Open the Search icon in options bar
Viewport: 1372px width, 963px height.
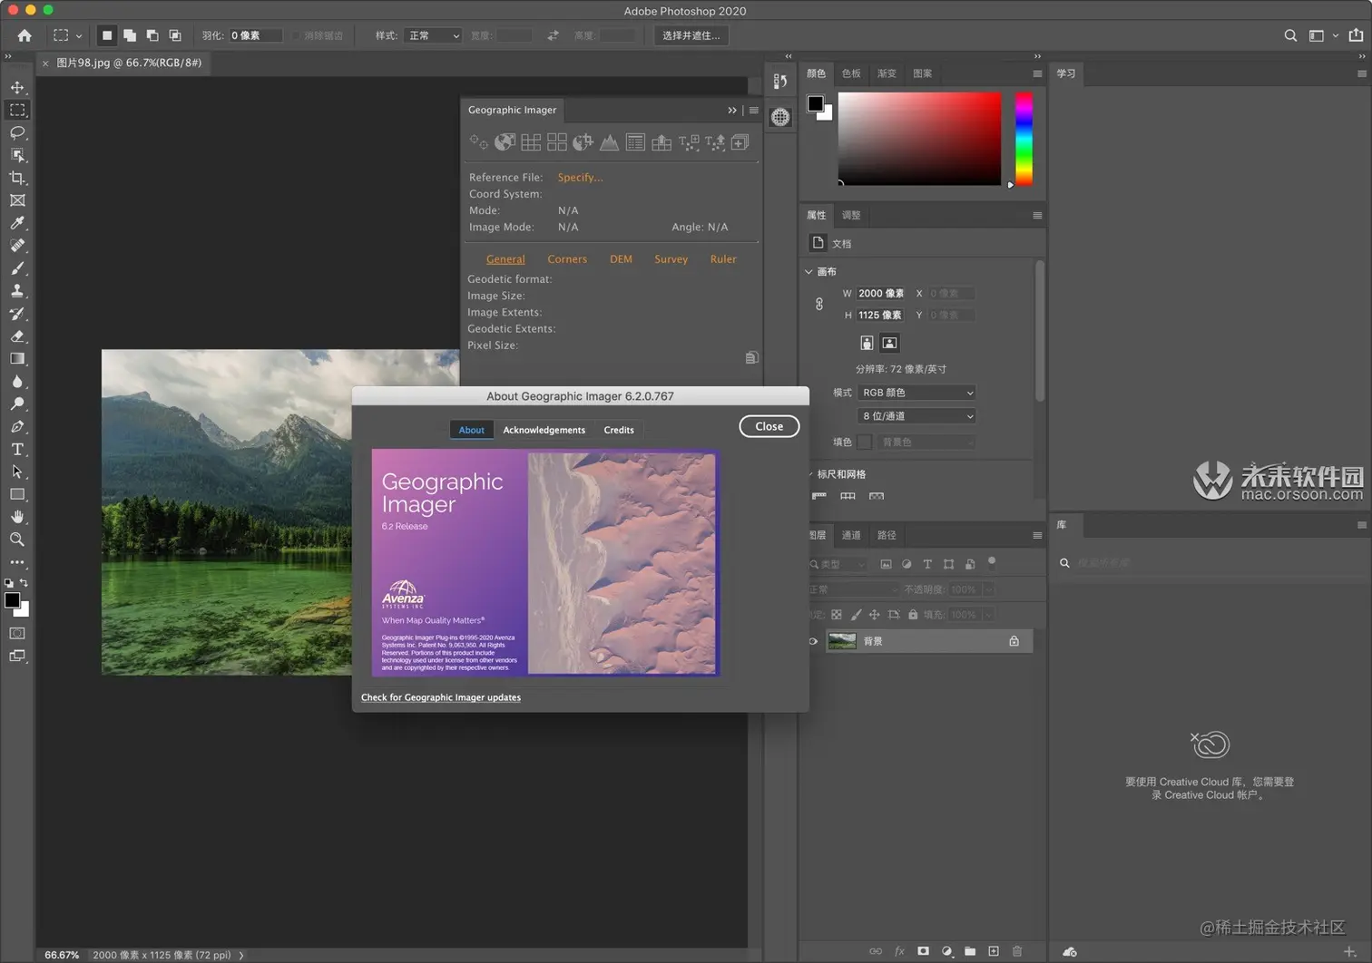click(x=1290, y=35)
